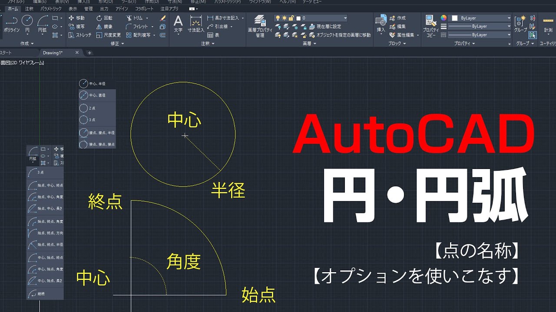Open Layer Properties Manager (画層プロパティ管理)
Viewport: 556px width, 312px height.
[260, 26]
